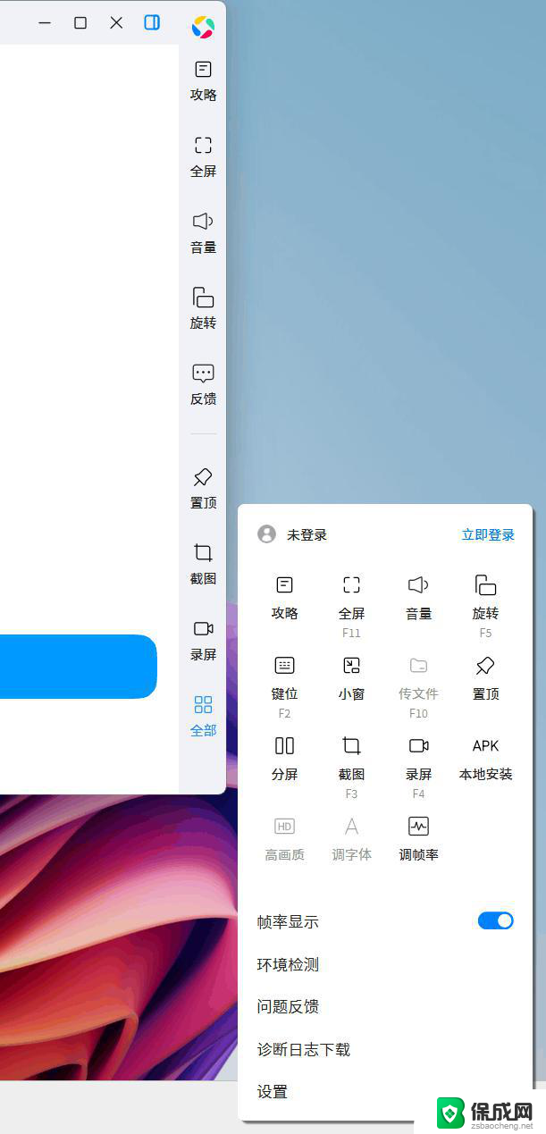
Task: Maximize the emulator window
Action: pos(80,22)
